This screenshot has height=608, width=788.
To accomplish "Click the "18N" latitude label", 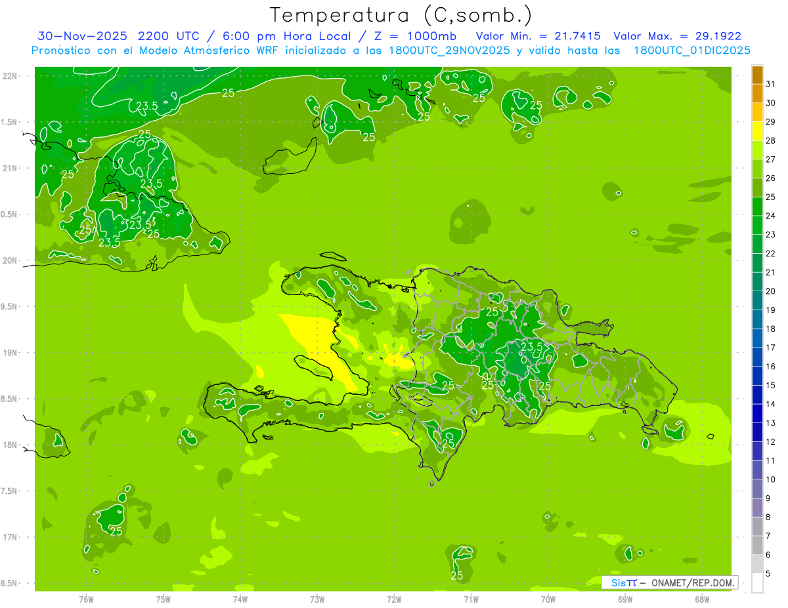I will pyautogui.click(x=11, y=445).
